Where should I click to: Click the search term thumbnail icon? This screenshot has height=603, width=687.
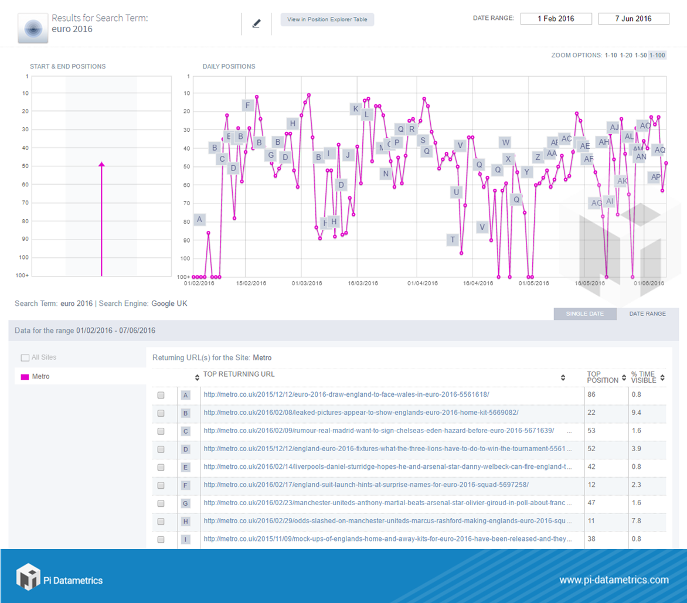click(33, 29)
